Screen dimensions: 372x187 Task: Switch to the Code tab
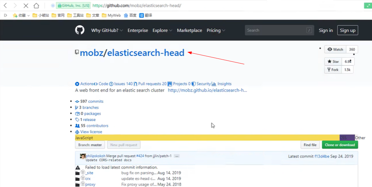click(101, 84)
